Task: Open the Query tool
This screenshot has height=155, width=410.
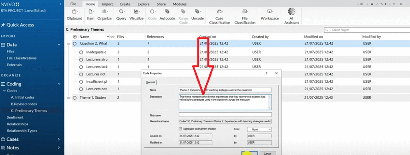Action: tap(121, 15)
